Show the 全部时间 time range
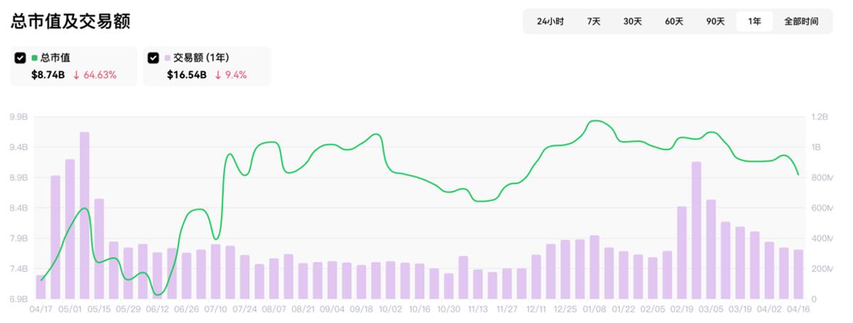 (x=801, y=21)
